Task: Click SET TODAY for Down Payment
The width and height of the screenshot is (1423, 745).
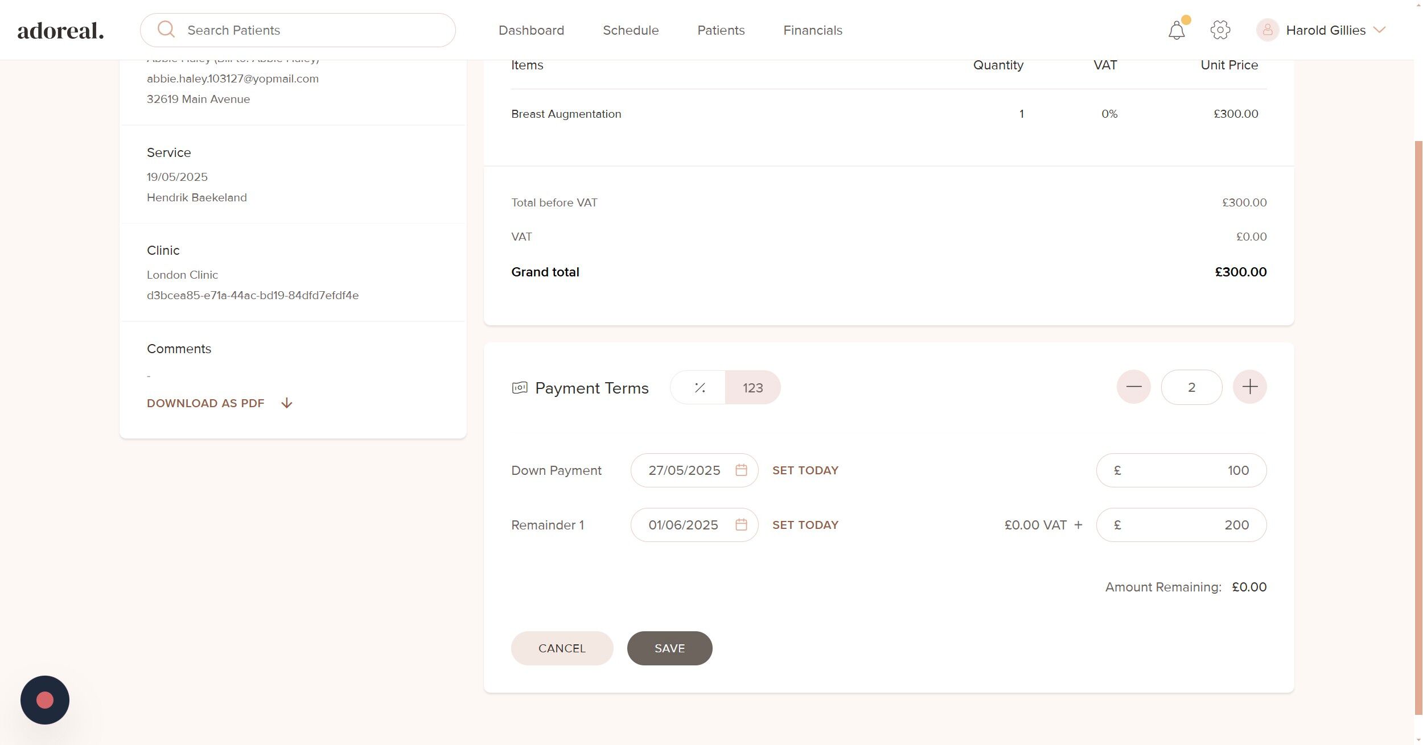Action: click(805, 470)
